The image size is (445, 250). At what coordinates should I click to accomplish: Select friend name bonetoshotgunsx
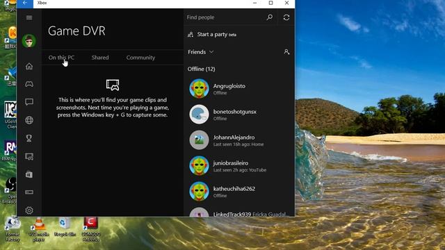pyautogui.click(x=234, y=112)
